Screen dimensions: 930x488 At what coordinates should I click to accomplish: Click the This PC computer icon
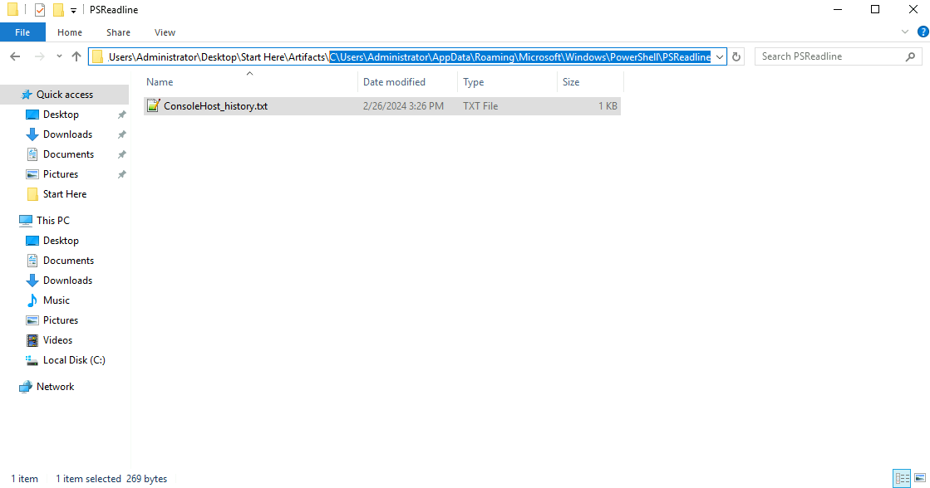[26, 220]
